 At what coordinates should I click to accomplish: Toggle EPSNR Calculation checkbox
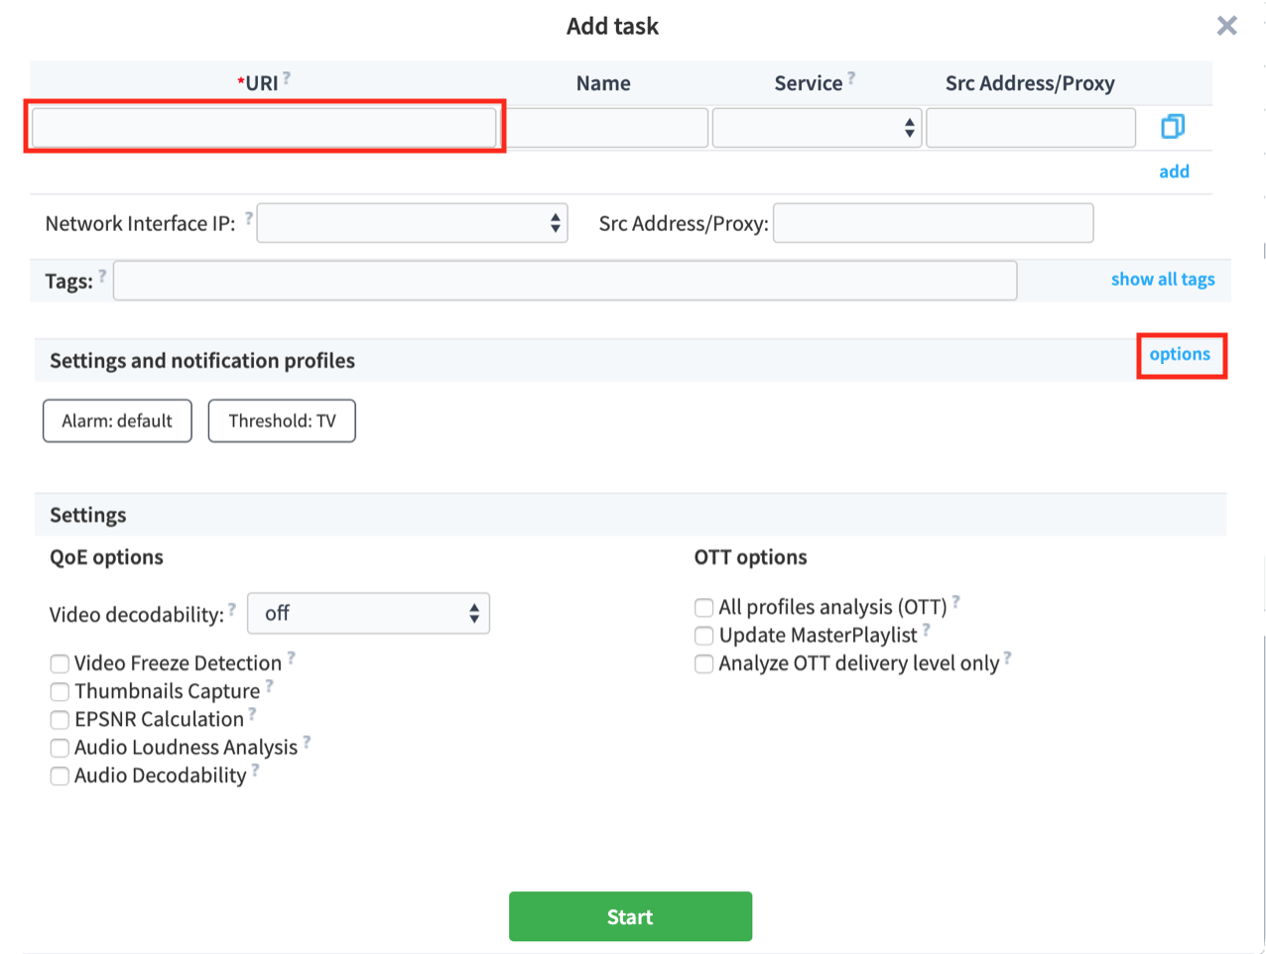coord(60,720)
